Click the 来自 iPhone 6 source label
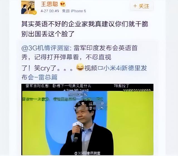This screenshot has width=178, height=156. [74, 11]
